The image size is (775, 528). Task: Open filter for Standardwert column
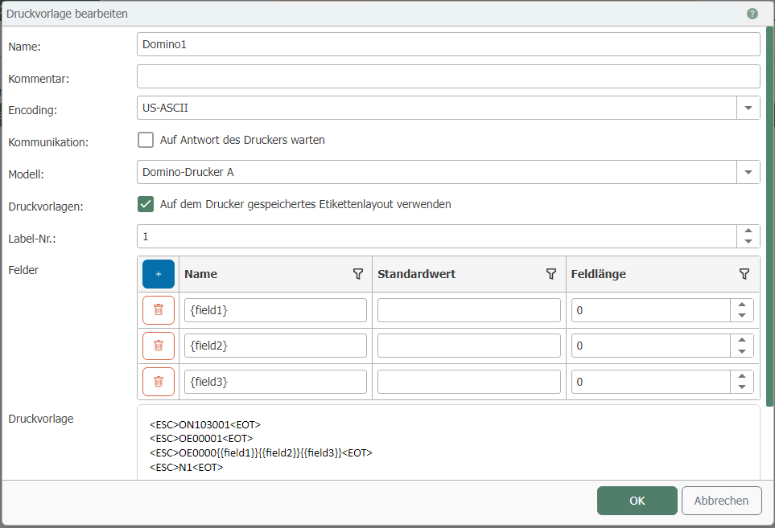tap(551, 274)
